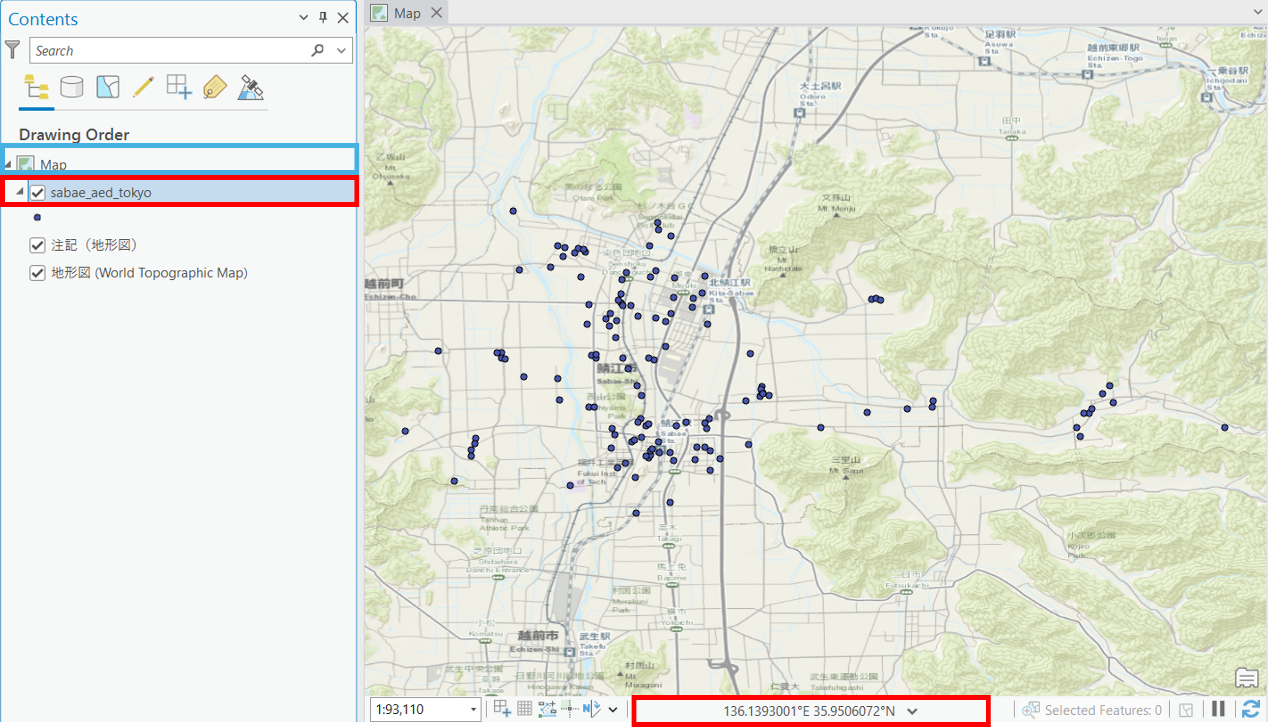Close the Map view tab
Screen dimensions: 1268x727
(437, 13)
